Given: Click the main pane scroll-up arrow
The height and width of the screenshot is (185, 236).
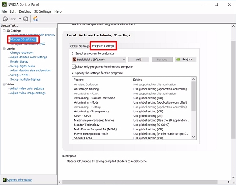Looking at the screenshot, I should click(x=233, y=26).
